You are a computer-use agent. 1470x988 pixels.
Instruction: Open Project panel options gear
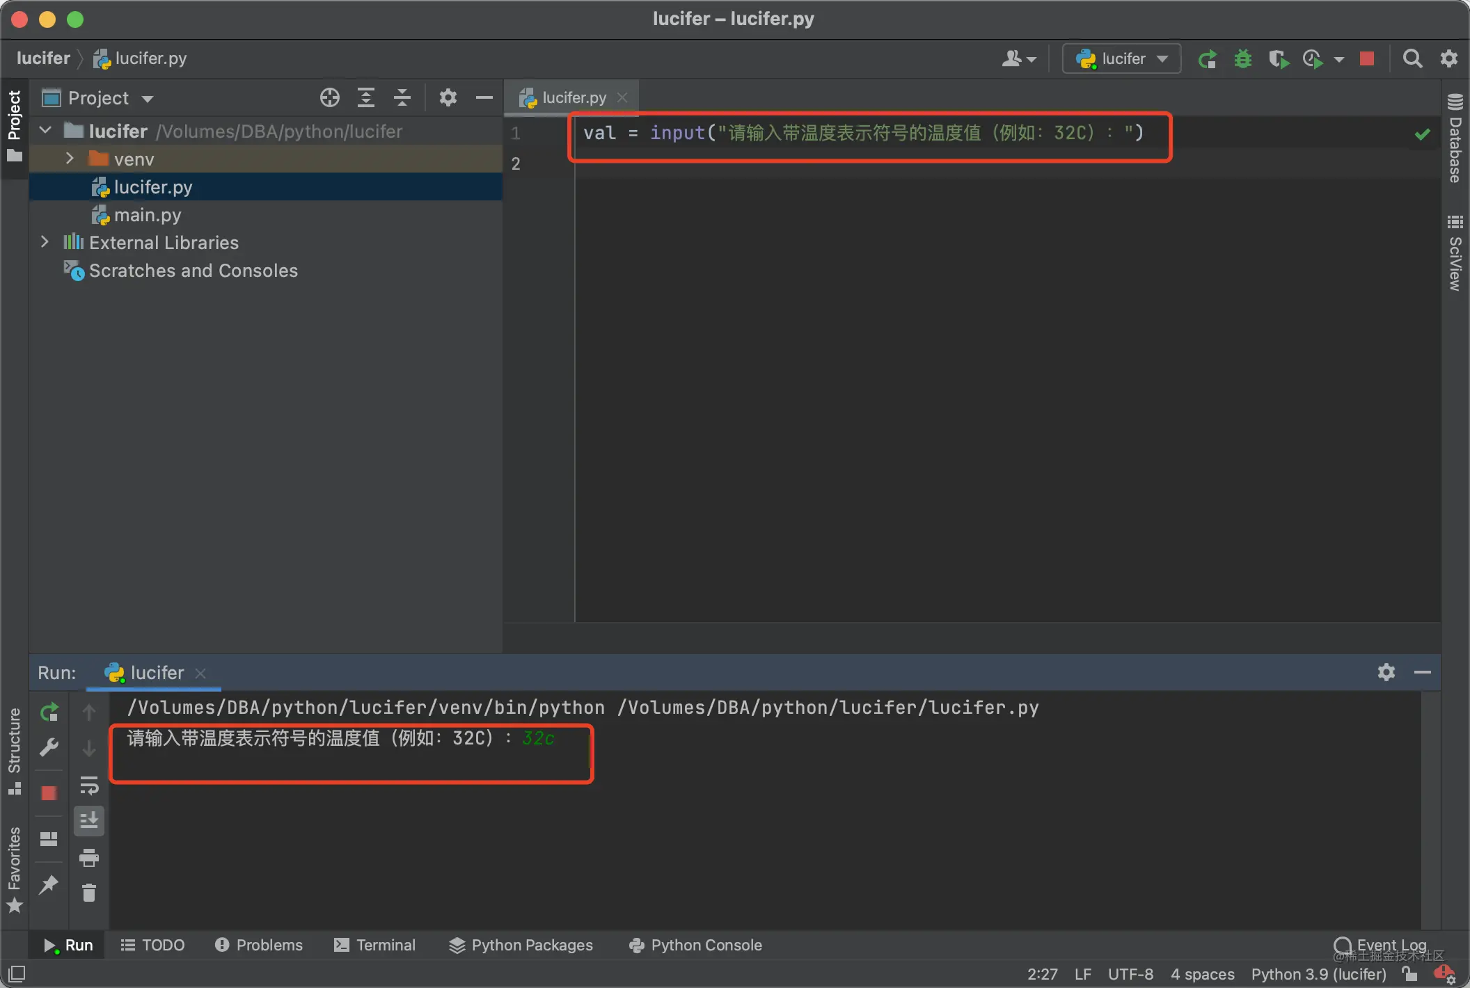(448, 98)
